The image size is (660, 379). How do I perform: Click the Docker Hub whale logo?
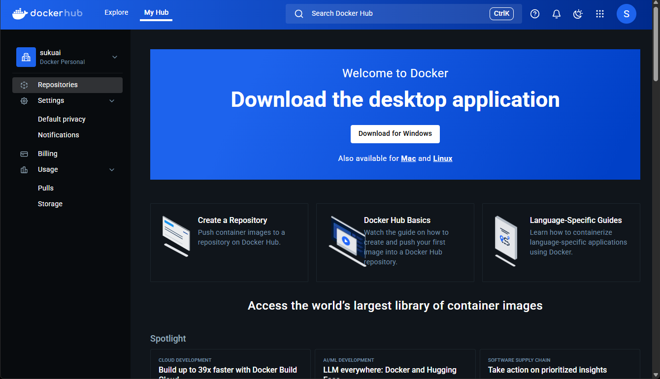47,13
